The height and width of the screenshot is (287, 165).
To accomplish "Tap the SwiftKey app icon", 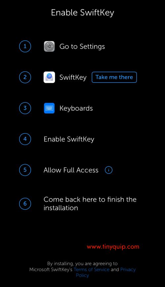I will tap(49, 77).
